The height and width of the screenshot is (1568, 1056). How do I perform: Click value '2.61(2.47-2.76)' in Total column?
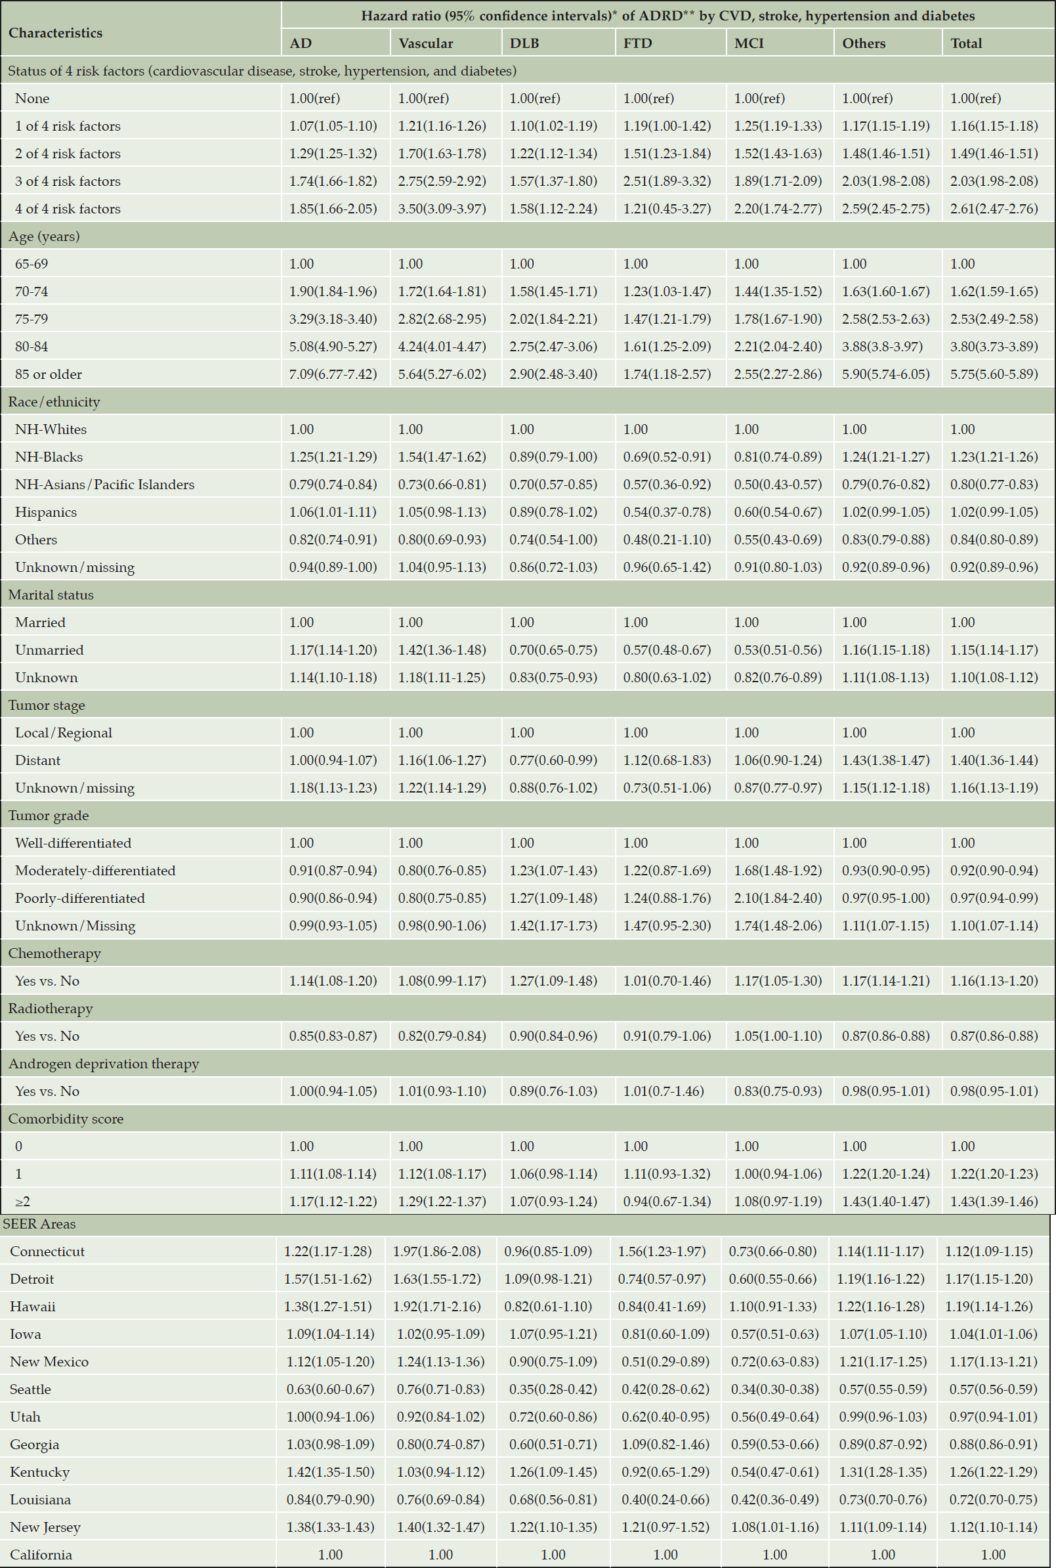(994, 209)
